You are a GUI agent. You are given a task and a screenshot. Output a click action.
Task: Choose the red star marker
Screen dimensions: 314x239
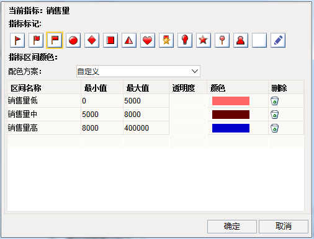204,40
